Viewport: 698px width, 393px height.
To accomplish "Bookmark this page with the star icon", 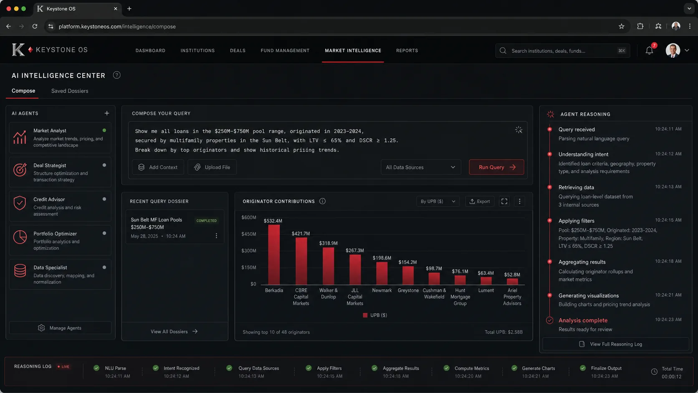I will [x=622, y=26].
